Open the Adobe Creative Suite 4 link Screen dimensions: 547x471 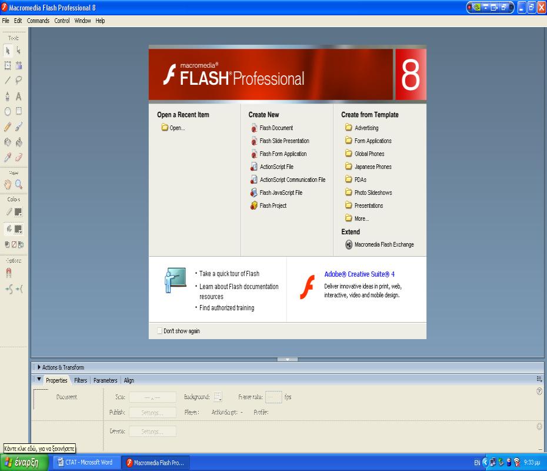359,274
